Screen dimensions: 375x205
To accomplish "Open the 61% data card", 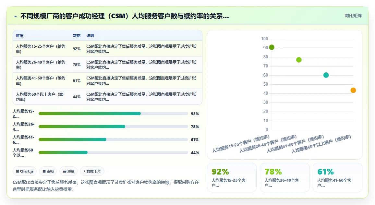I will 337,177.
